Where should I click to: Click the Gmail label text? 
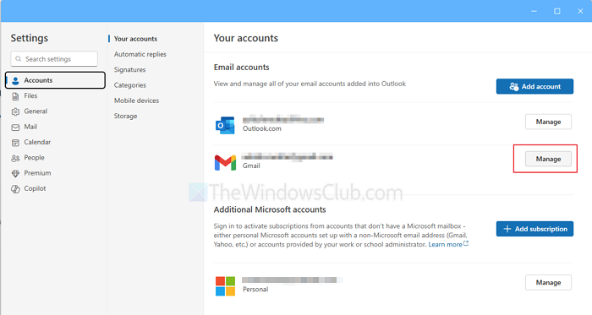coord(251,166)
